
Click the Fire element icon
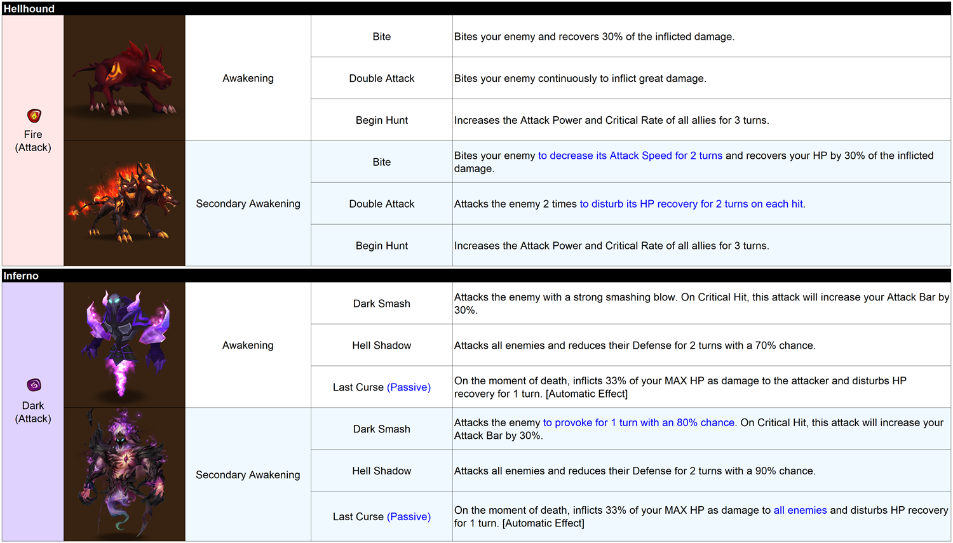[34, 116]
